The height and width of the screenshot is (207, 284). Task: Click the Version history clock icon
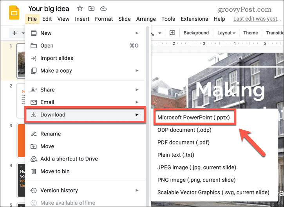pyautogui.click(x=34, y=190)
